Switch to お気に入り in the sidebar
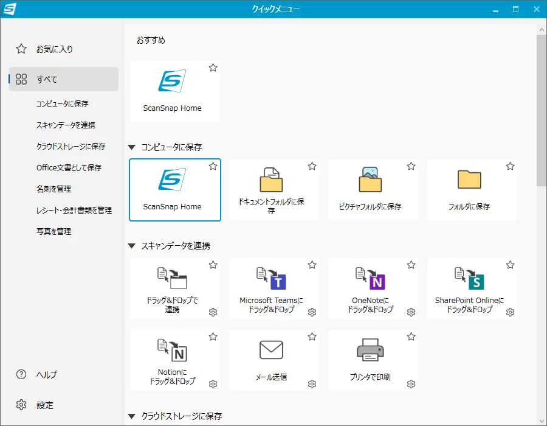 [x=55, y=49]
